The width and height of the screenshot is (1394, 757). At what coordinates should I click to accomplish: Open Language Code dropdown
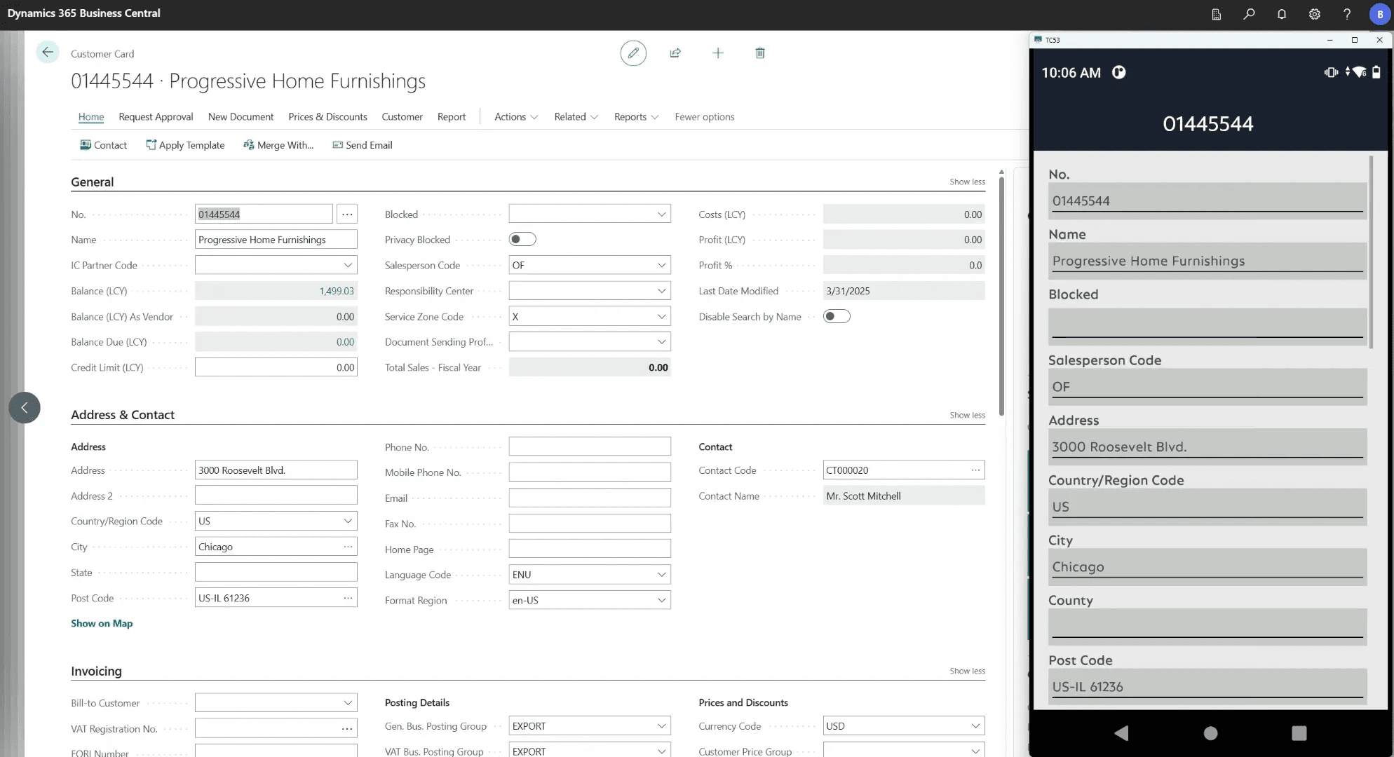click(x=661, y=575)
